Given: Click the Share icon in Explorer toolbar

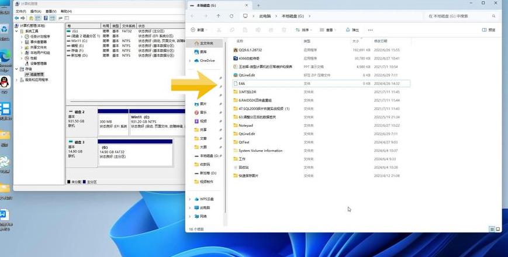Looking at the screenshot, I should (x=271, y=30).
